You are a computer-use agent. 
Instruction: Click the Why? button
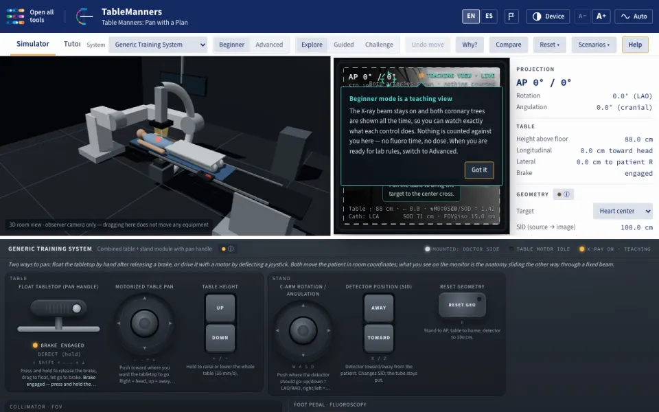470,45
